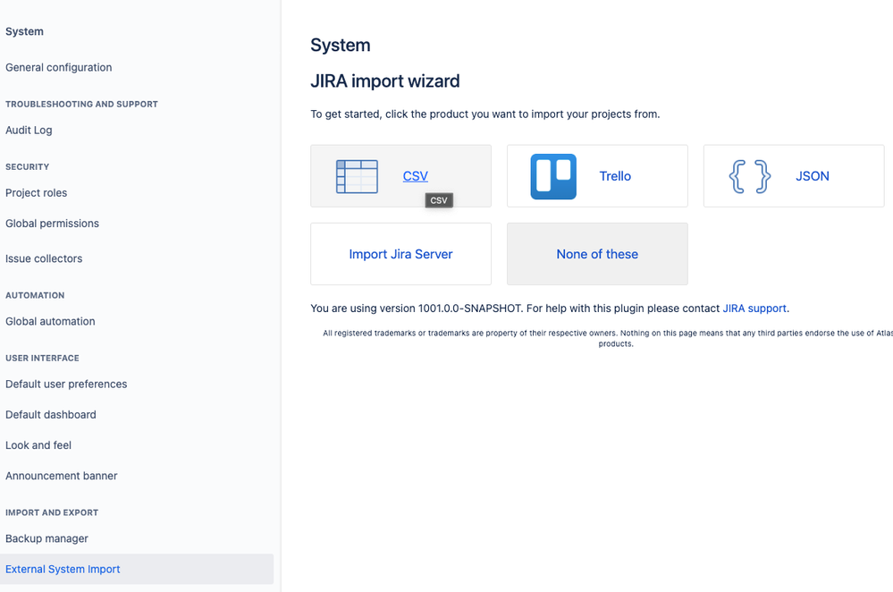Configure the Announcement banner
The height and width of the screenshot is (592, 893).
[61, 476]
